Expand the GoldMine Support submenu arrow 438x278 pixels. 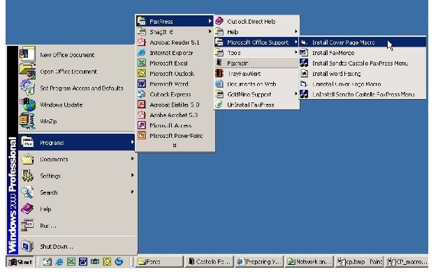tap(295, 94)
